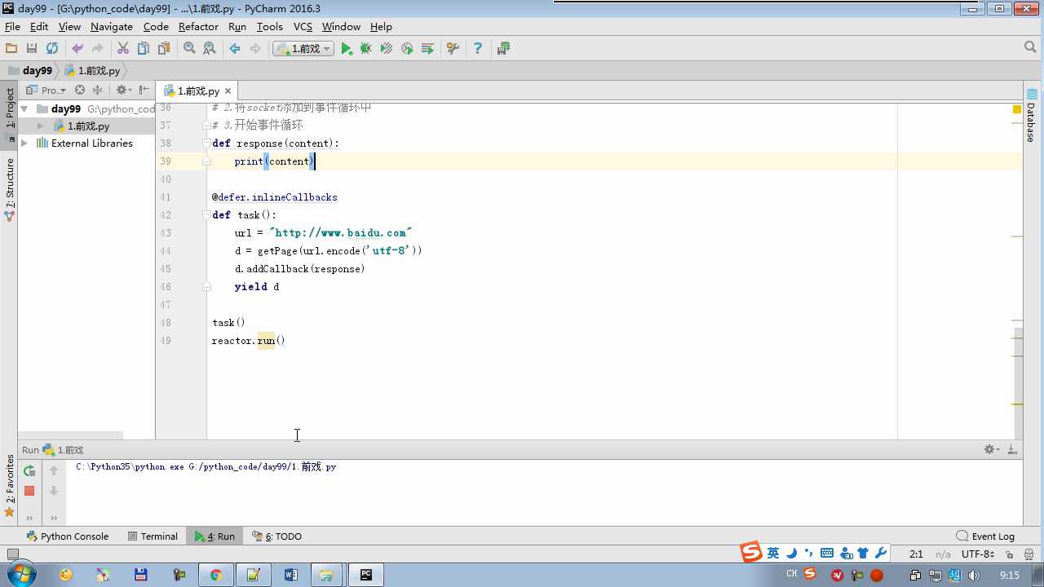The image size is (1044, 587).
Task: Navigate back with the blue arrow
Action: click(235, 49)
